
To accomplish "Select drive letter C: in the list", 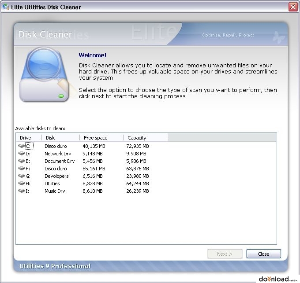I will pyautogui.click(x=29, y=146).
